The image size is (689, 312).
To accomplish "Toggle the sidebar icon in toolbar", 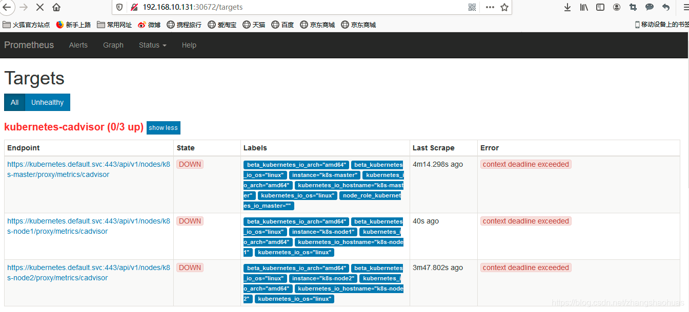I will [600, 7].
